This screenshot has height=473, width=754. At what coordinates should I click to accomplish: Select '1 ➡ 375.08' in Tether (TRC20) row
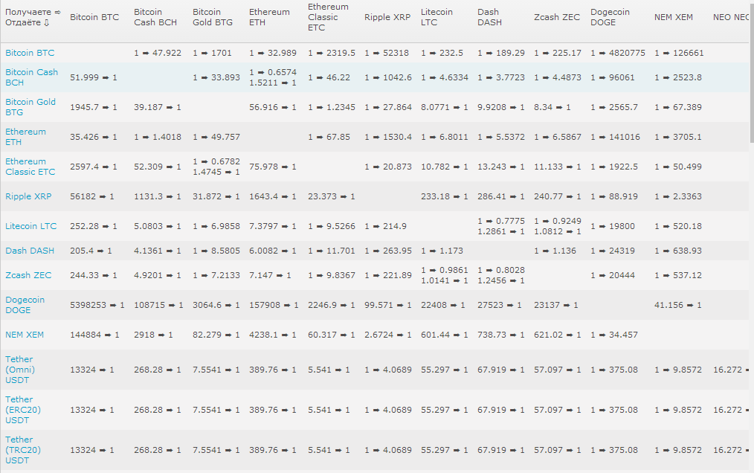point(614,451)
